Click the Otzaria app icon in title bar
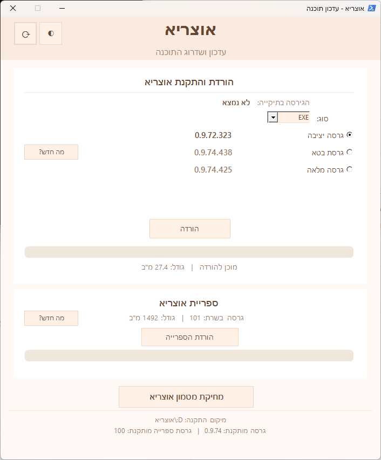Viewport: 381px width, 460px height. [x=372, y=8]
